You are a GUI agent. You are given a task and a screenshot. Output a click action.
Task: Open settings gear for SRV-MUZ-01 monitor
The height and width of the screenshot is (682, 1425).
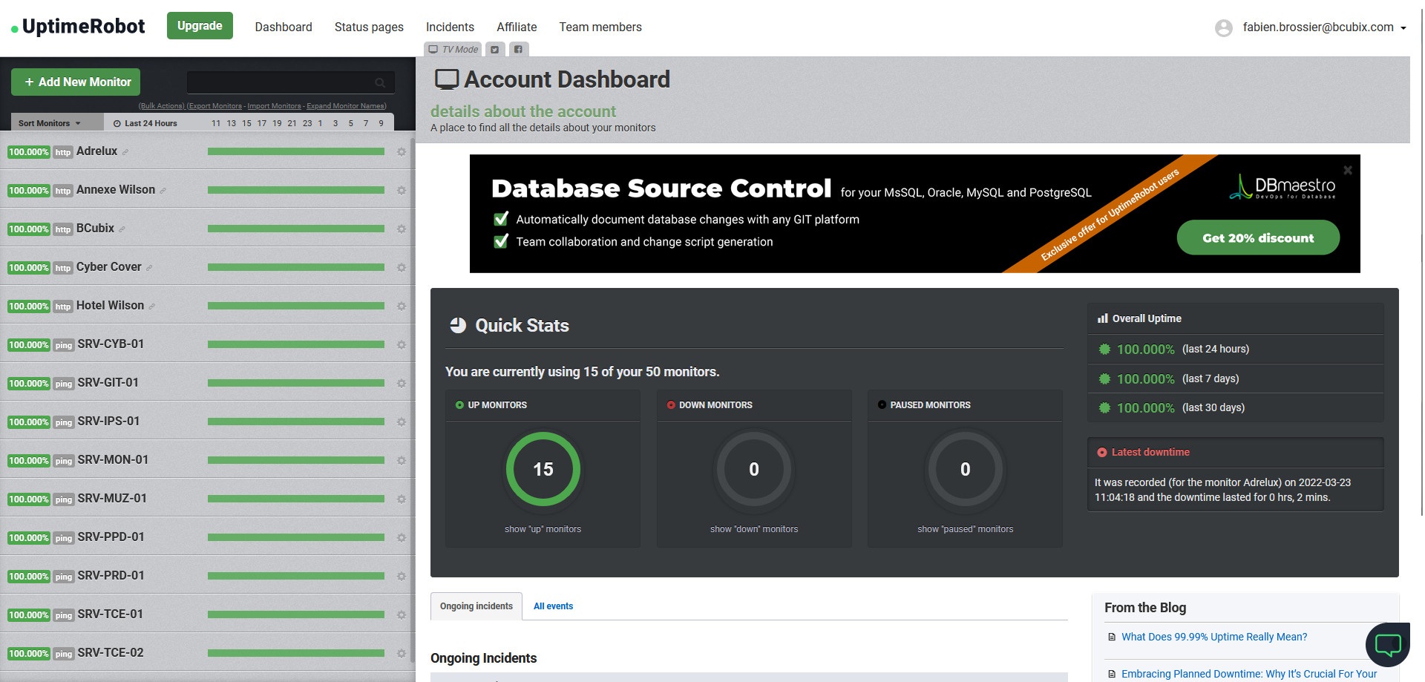pyautogui.click(x=402, y=499)
